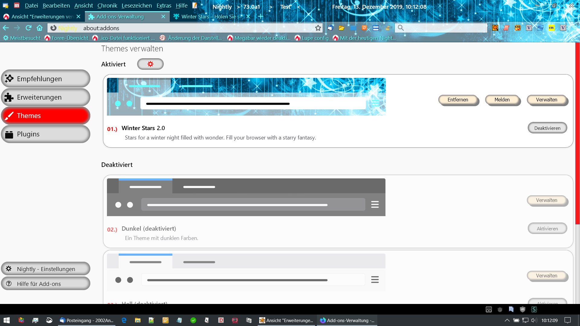Show hidden system tray icons chevron
This screenshot has width=580, height=326.
[507, 320]
